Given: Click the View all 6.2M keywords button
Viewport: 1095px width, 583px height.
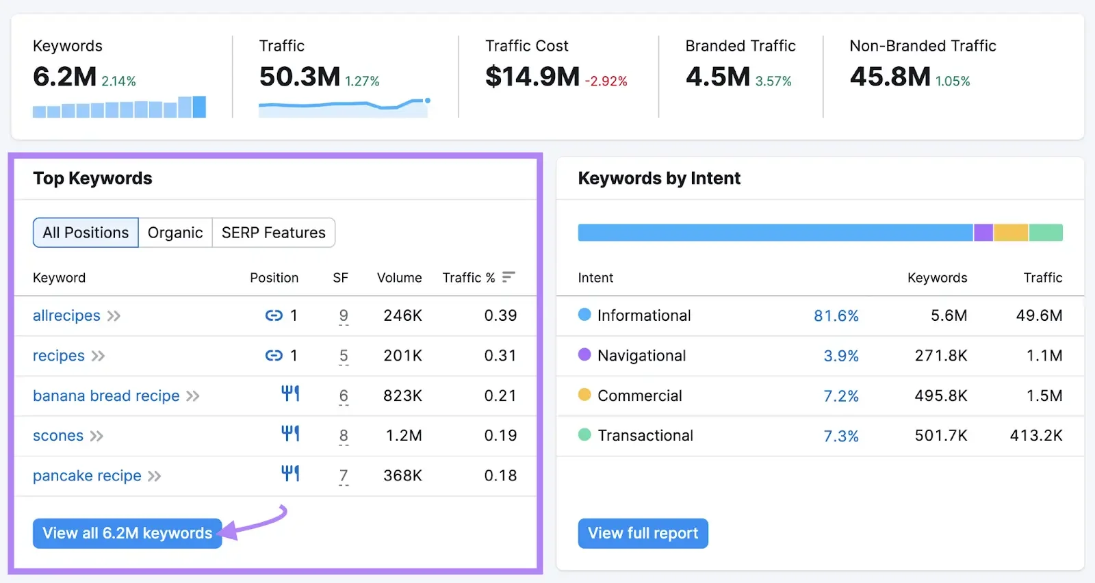Looking at the screenshot, I should click(127, 533).
